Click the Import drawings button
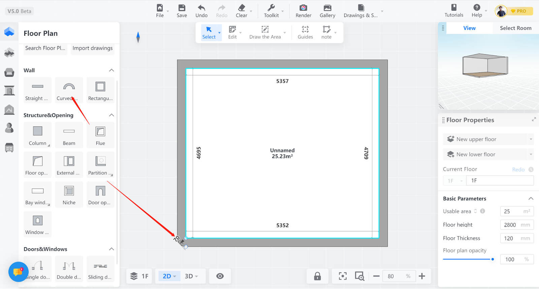Viewport: 539px width, 289px height. [x=93, y=48]
